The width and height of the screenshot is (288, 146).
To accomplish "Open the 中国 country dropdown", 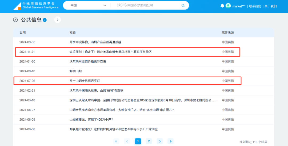I will click(88, 6).
